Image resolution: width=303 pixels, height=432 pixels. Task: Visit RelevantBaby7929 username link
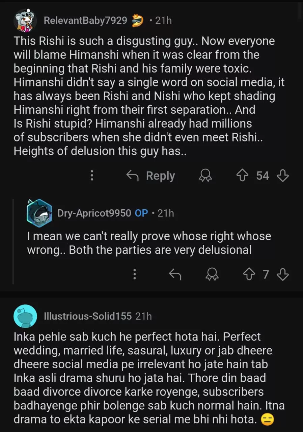click(85, 21)
